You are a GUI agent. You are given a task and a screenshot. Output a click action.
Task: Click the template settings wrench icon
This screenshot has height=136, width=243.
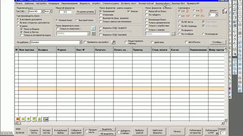point(113,42)
